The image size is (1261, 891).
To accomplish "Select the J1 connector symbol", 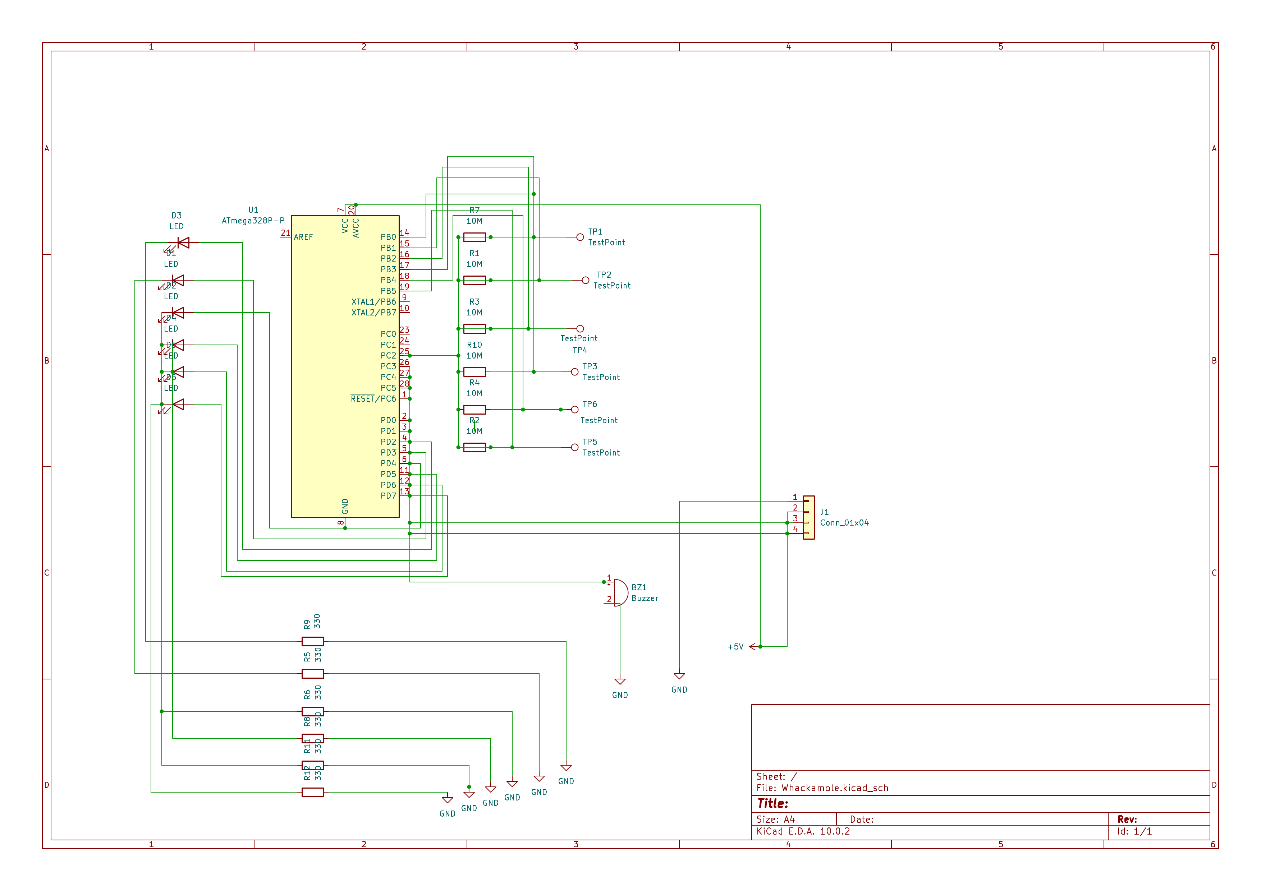I will [808, 518].
